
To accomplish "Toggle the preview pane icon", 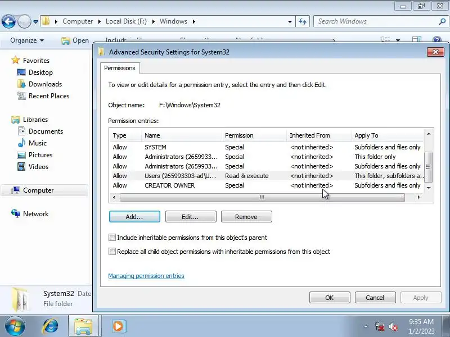I will 417,39.
